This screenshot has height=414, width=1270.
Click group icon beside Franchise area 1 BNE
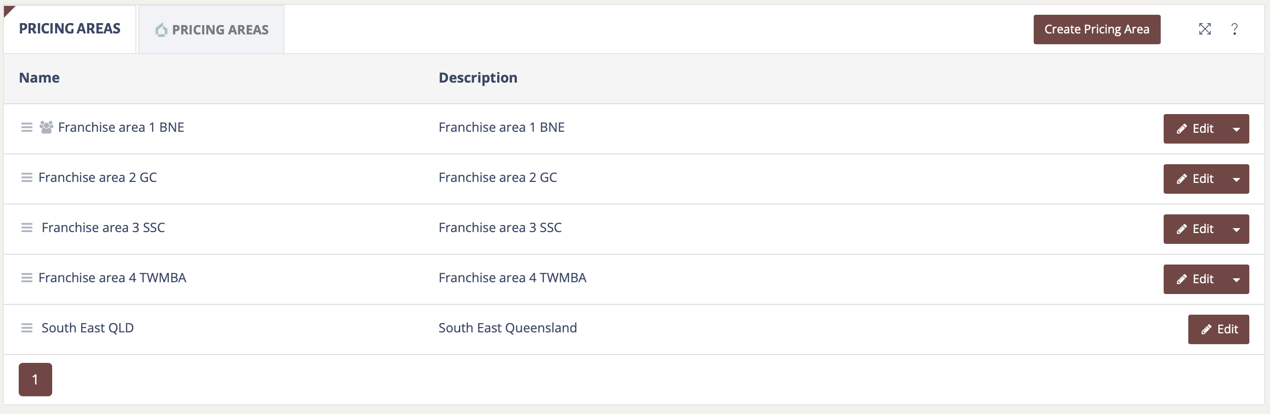pyautogui.click(x=46, y=127)
